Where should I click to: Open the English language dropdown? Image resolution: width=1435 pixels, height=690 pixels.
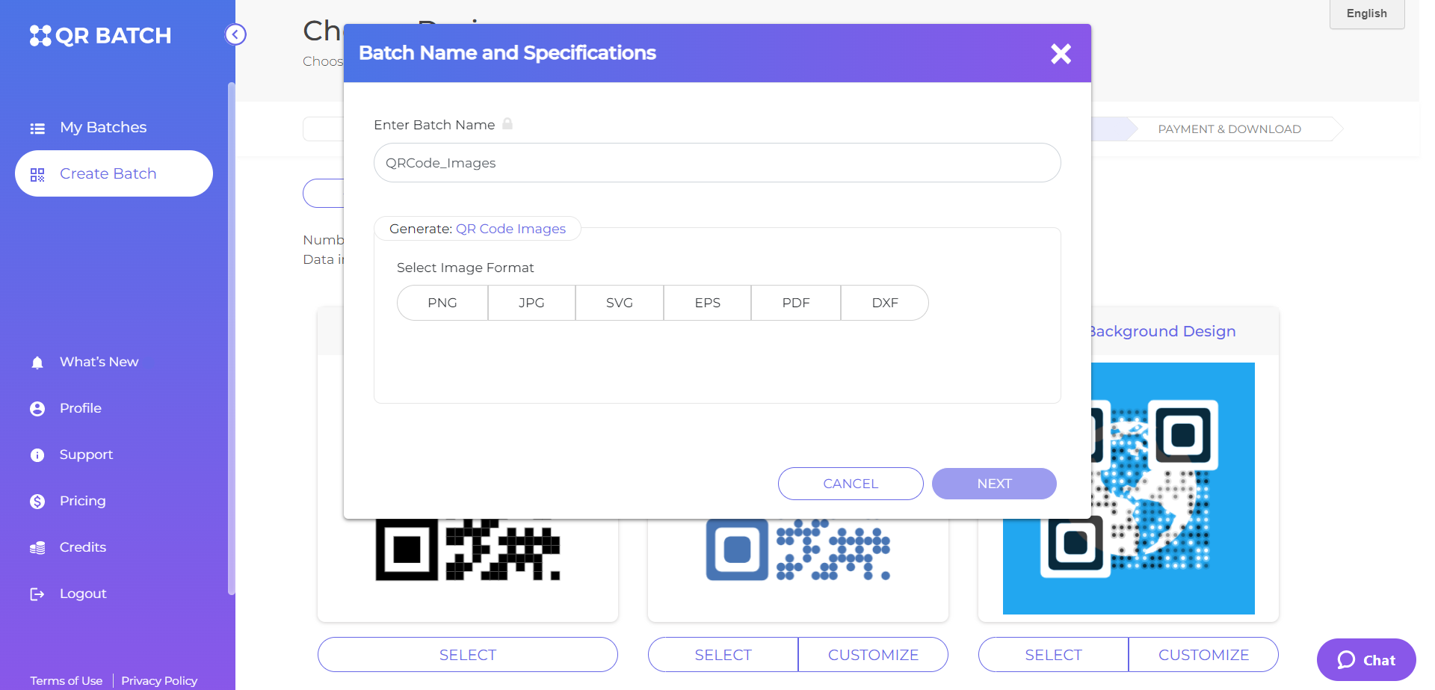click(1367, 14)
